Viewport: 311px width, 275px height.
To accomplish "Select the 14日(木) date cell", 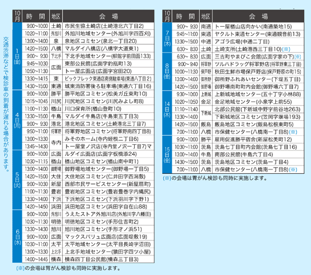I will click(x=167, y=113).
